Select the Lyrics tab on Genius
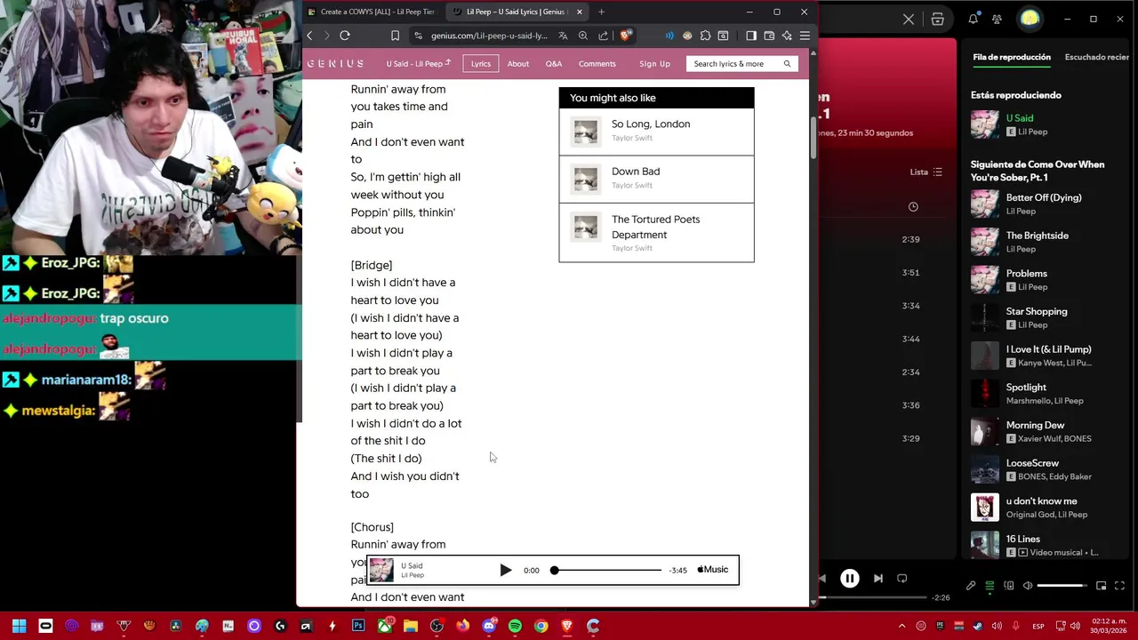 [x=481, y=64]
